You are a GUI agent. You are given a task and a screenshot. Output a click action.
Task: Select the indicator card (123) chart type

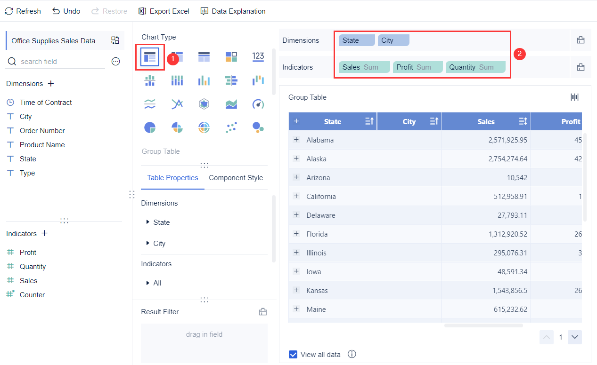(258, 56)
